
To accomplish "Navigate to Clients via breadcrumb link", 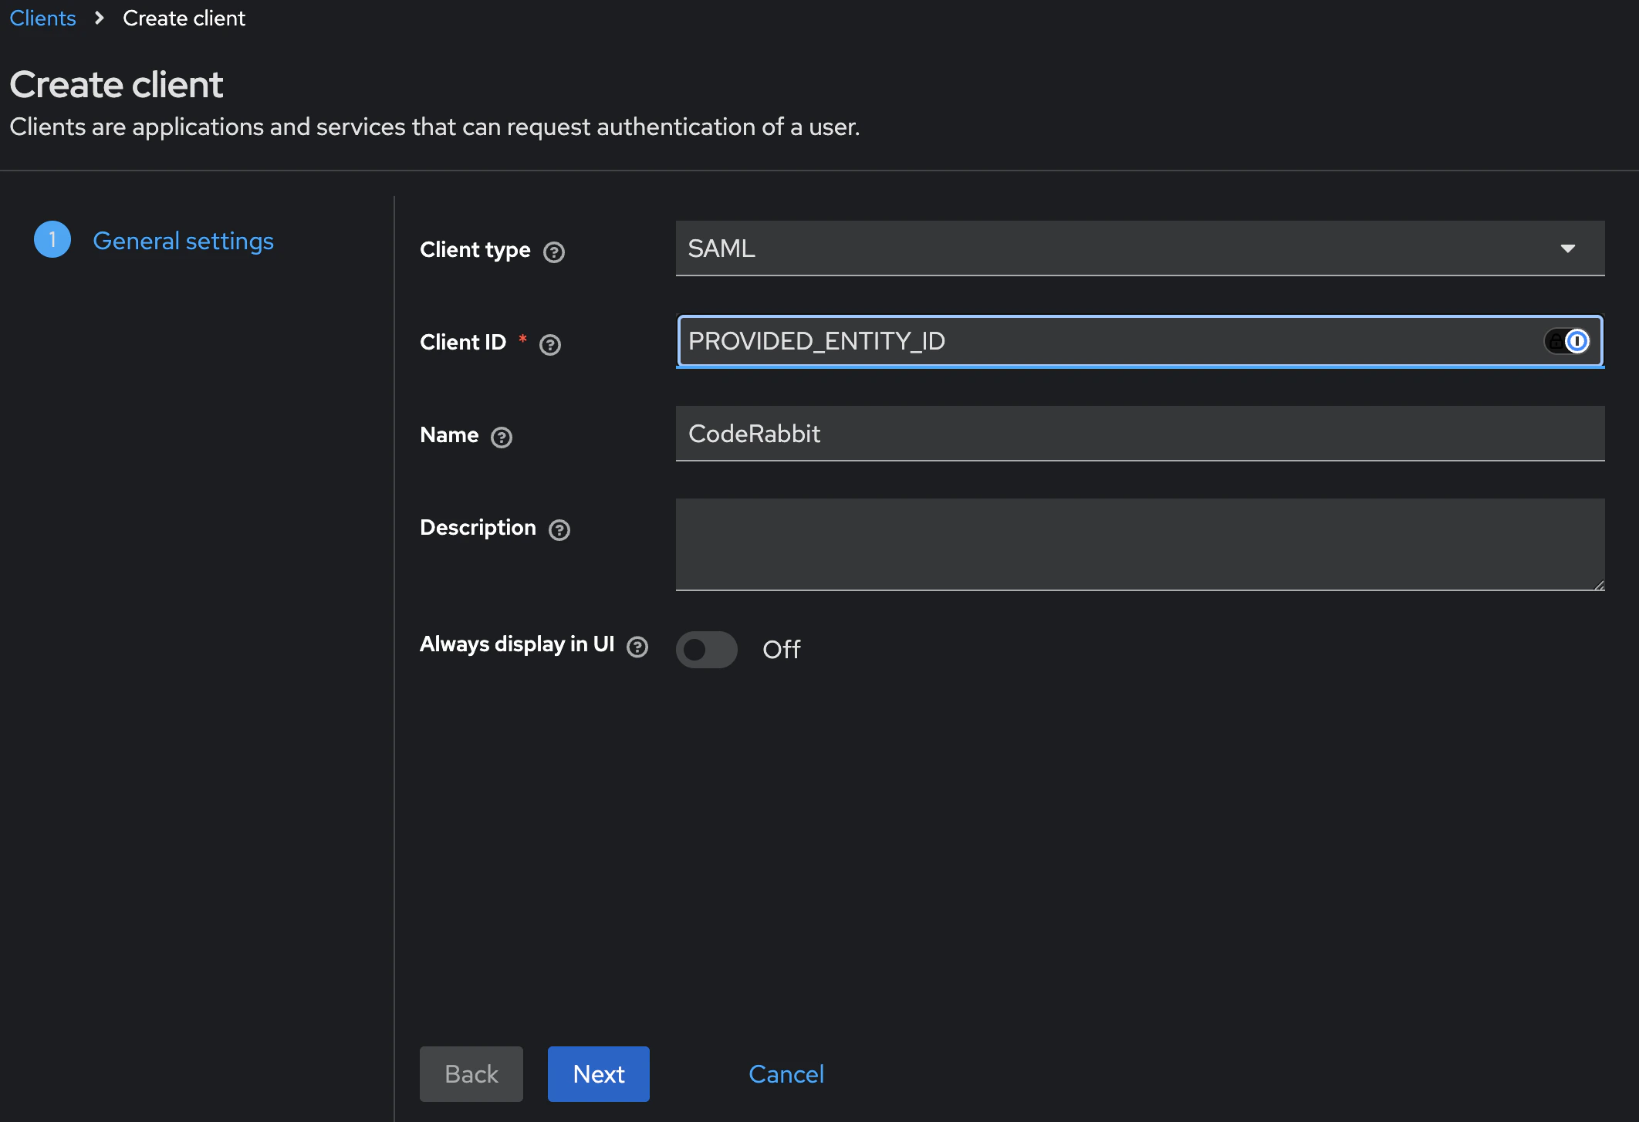I will 42,18.
